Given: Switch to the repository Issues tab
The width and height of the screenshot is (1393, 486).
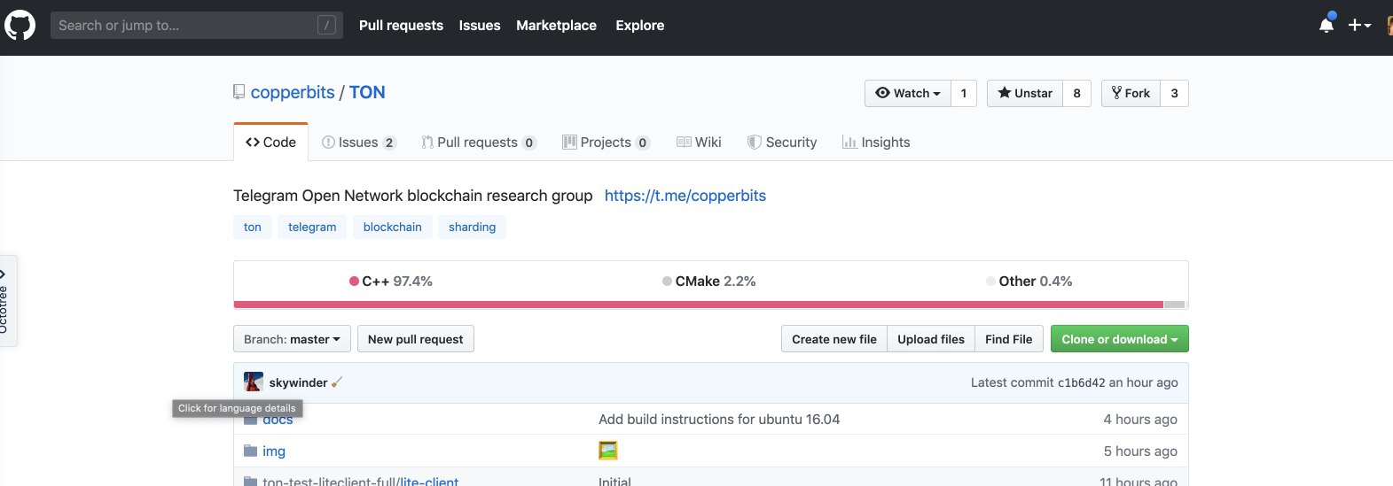Looking at the screenshot, I should [x=359, y=142].
